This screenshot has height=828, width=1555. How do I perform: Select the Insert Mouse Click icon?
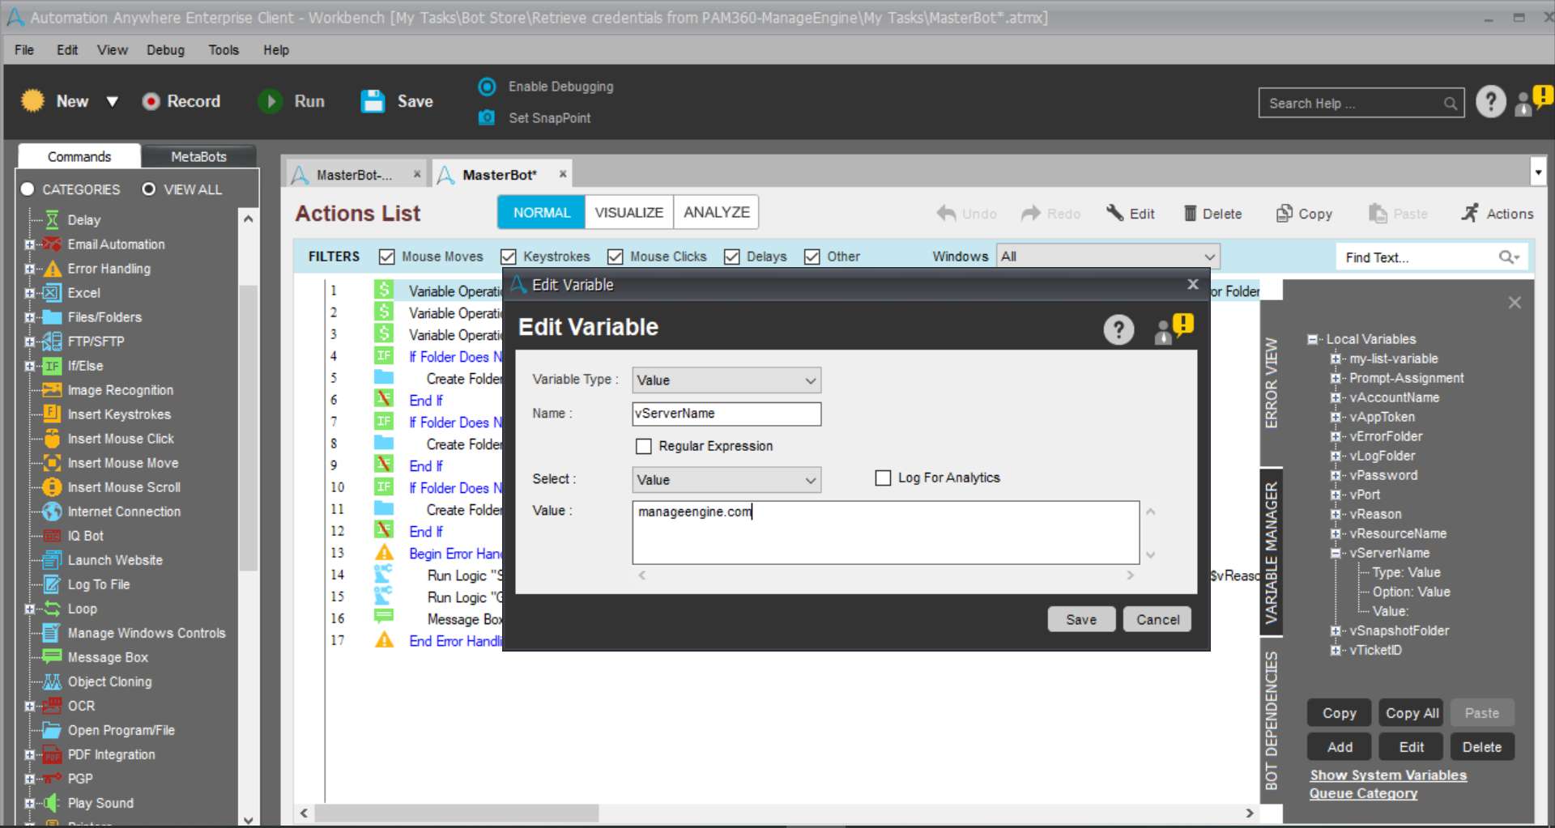[x=52, y=439]
